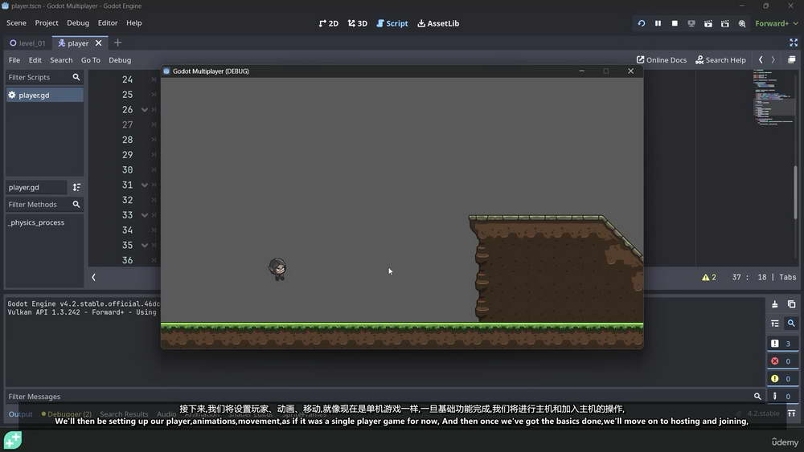The width and height of the screenshot is (804, 452).
Task: Run a specific scene icon
Action: click(x=725, y=23)
